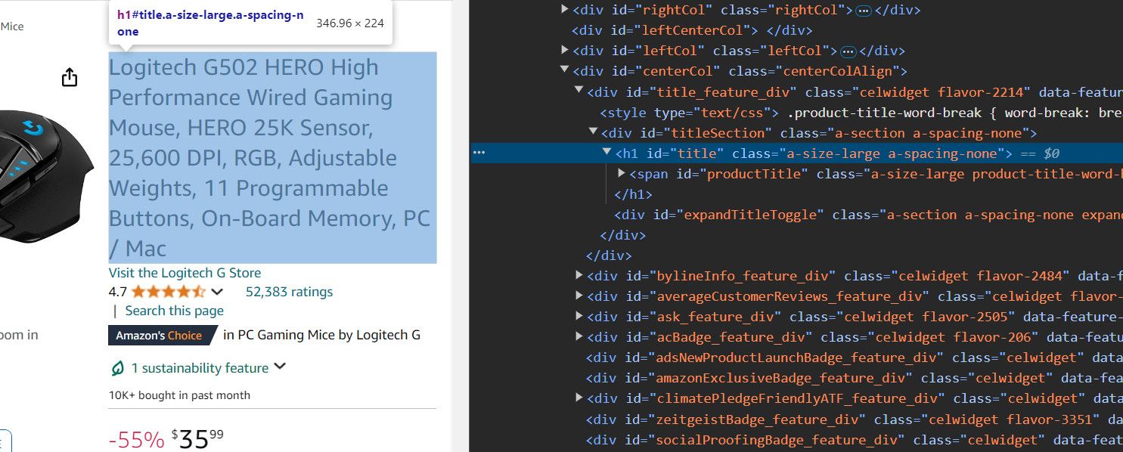Click the ellipsis badge in leftCol div
Screen dimensions: 1123x452
click(848, 51)
